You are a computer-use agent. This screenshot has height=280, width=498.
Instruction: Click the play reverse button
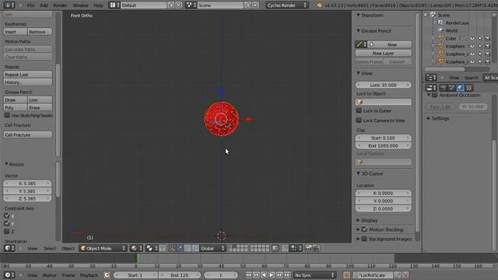(264, 275)
